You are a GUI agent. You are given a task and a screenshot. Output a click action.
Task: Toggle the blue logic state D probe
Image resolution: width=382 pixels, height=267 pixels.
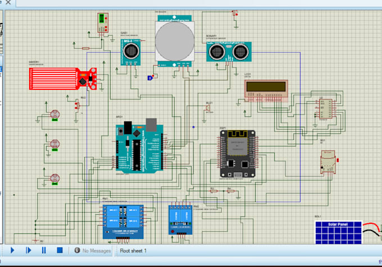(x=150, y=78)
